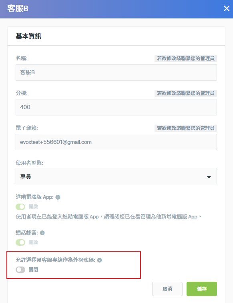The height and width of the screenshot is (303, 233).
Task: Close the 客服B dialog with X
Action: click(227, 8)
